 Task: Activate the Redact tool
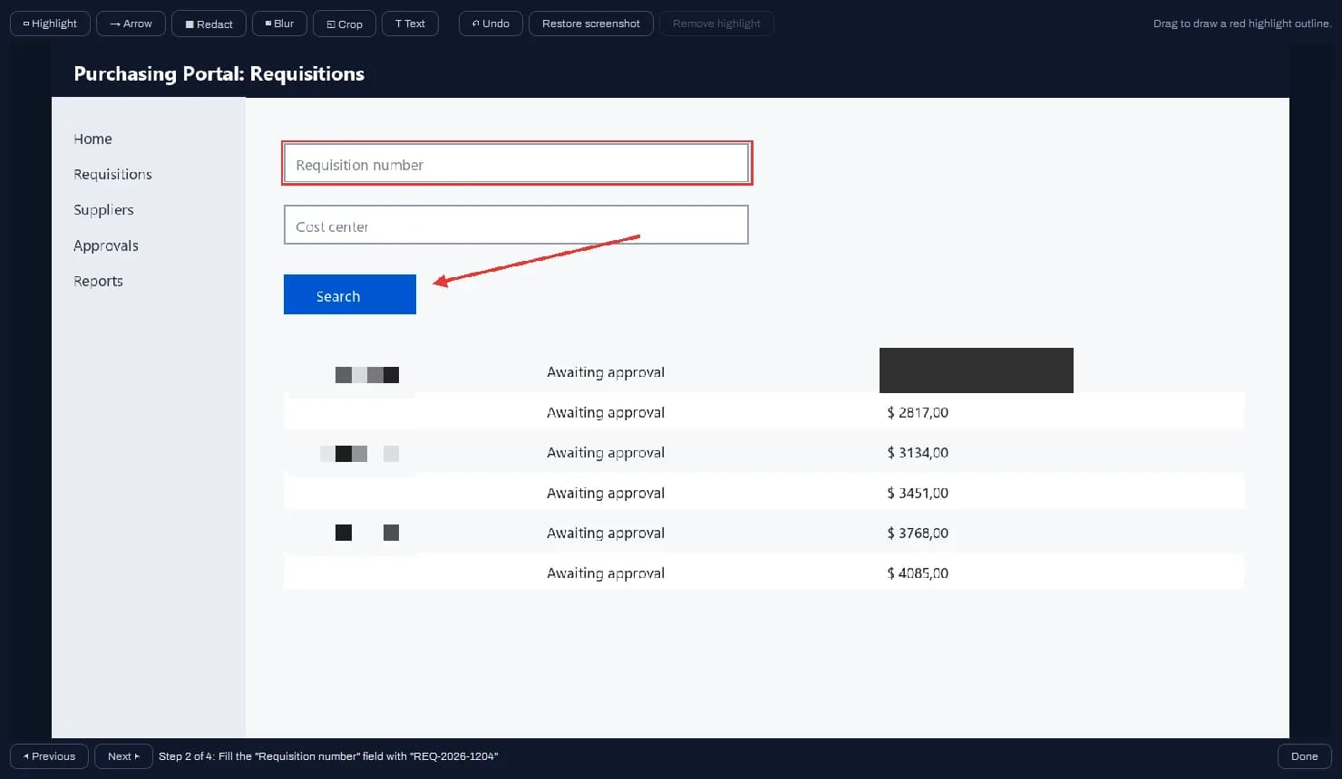point(209,24)
